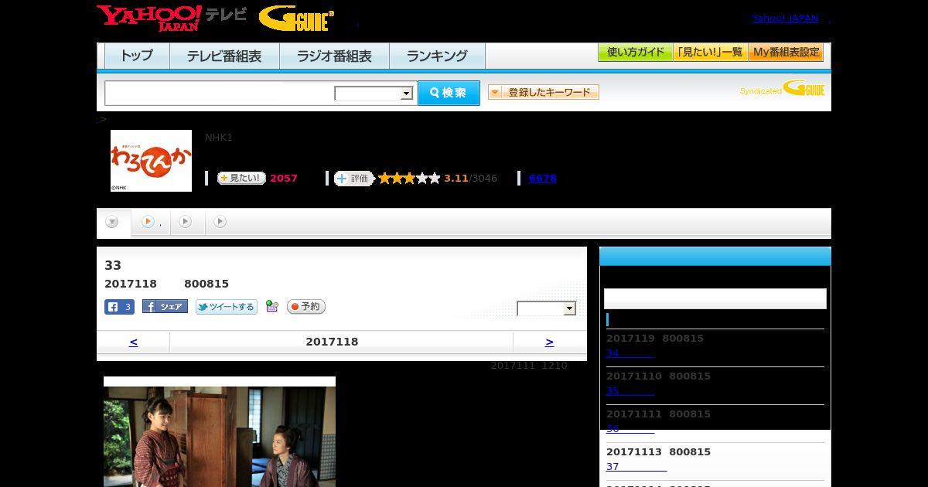Select the gray down-arrow first tab

[112, 222]
